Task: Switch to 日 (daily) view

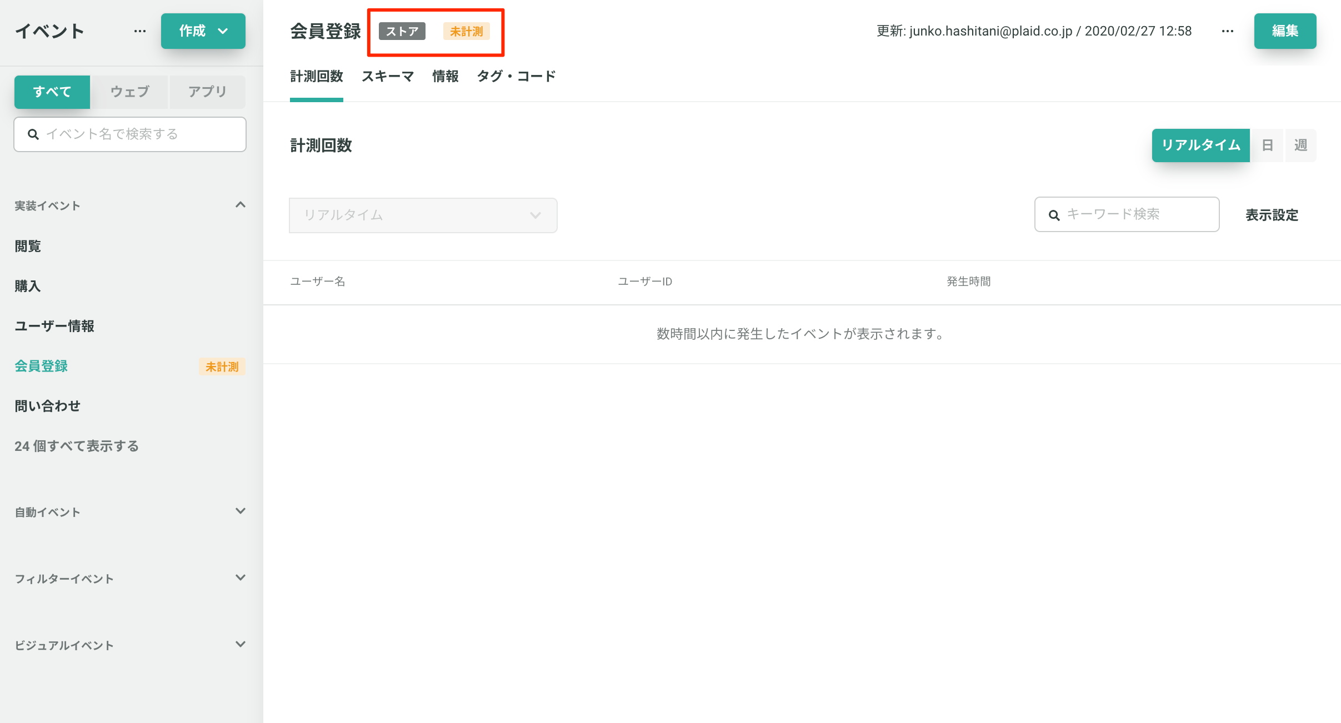Action: click(x=1267, y=145)
